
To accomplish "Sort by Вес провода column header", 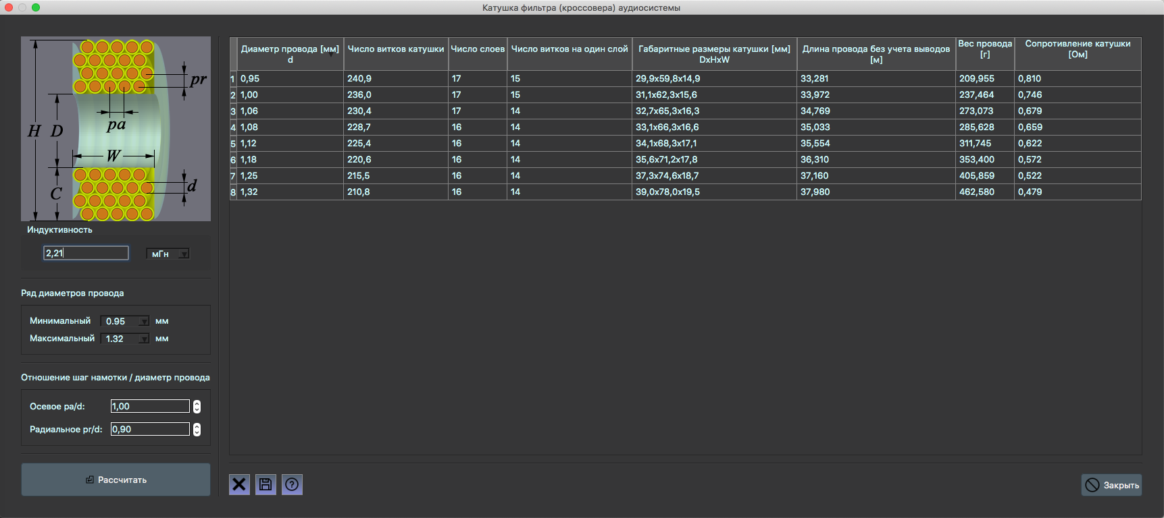I will click(x=985, y=54).
